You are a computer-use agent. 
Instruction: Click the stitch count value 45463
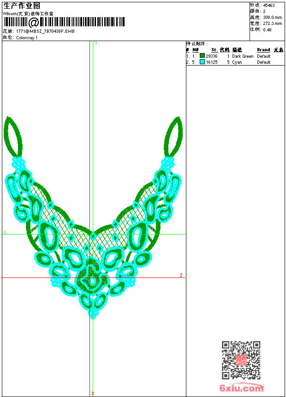point(269,6)
